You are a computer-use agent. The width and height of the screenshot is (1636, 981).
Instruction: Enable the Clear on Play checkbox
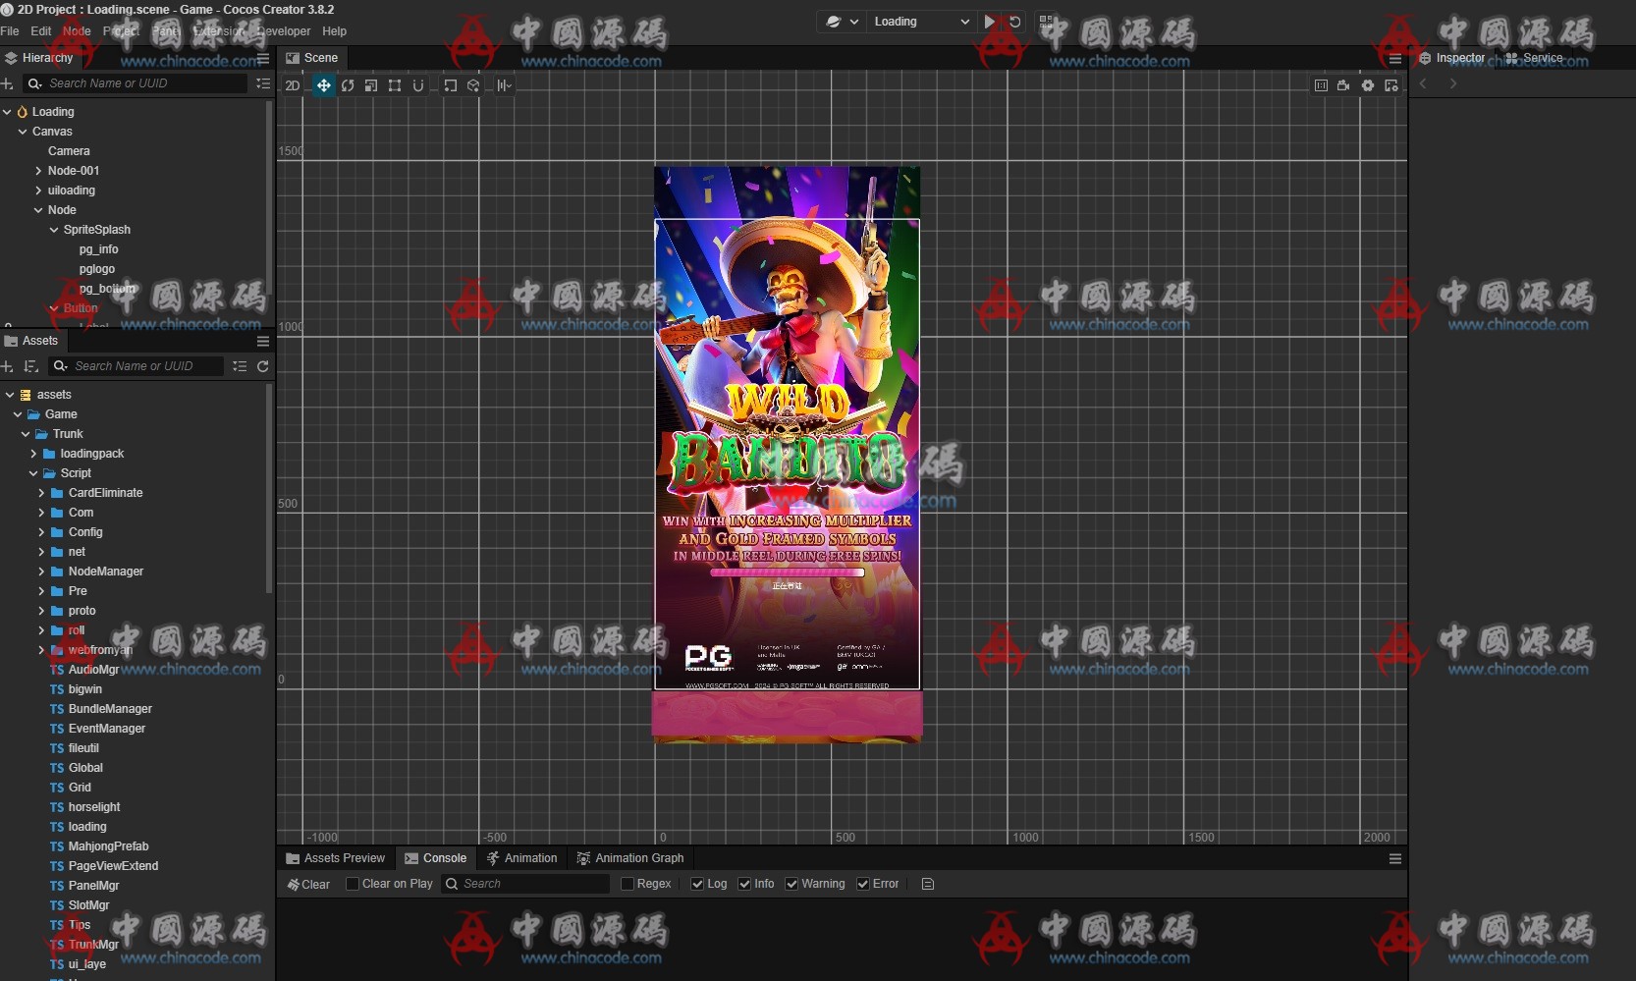[353, 884]
